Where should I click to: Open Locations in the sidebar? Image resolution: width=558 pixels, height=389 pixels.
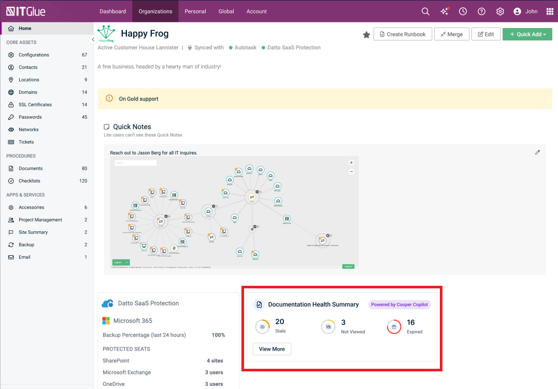47,80
